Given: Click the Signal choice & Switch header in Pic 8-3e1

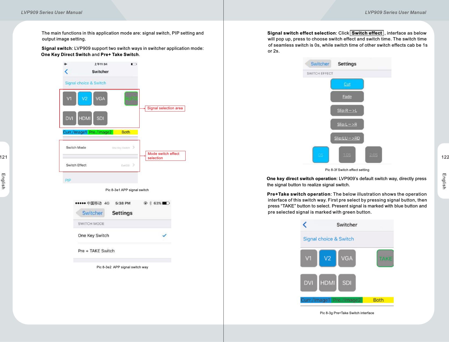Looking at the screenshot, I should click(x=85, y=83).
